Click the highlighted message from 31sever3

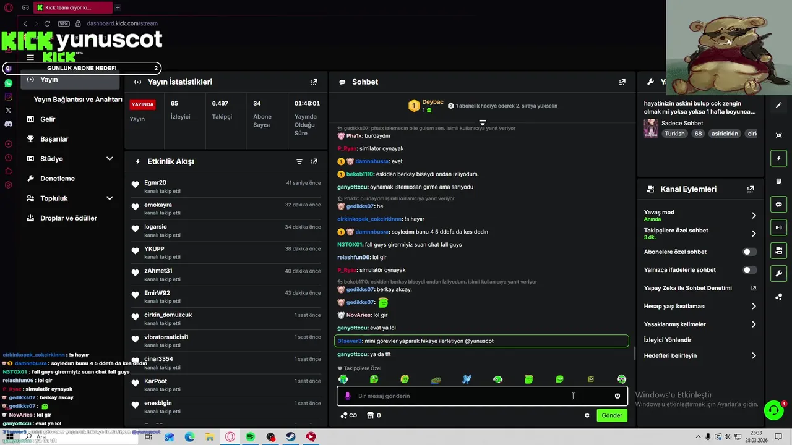click(x=481, y=341)
